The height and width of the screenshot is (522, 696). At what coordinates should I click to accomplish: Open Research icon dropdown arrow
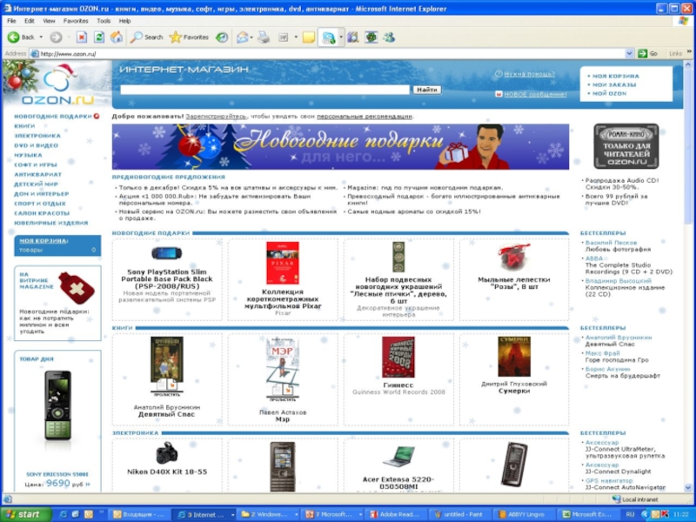click(x=341, y=37)
